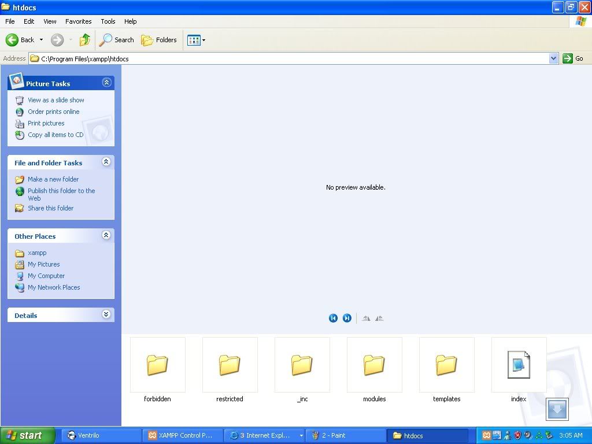Open the Favorites menu
This screenshot has height=444, width=592.
[x=78, y=21]
